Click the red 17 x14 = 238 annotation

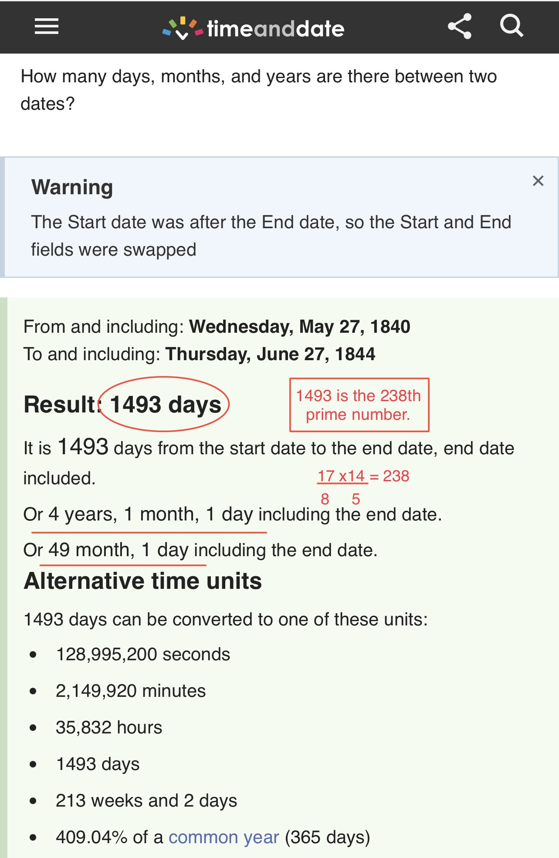point(363,476)
